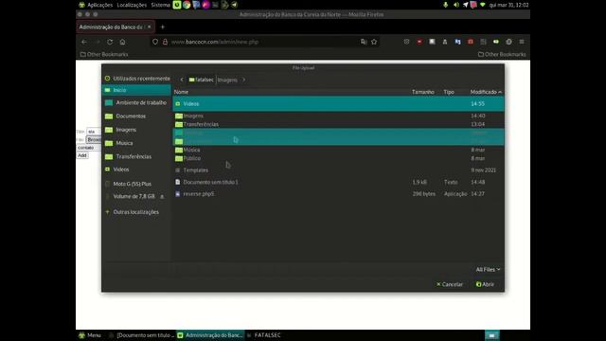Click the path bar forward chevron

point(244,80)
